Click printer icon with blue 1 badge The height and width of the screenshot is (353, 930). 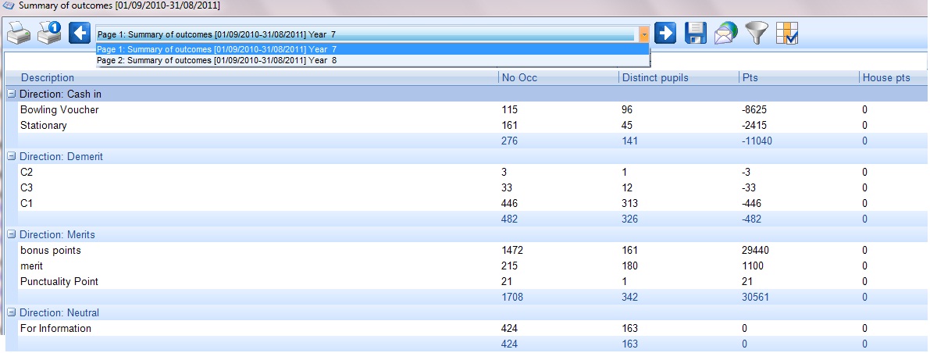click(49, 33)
